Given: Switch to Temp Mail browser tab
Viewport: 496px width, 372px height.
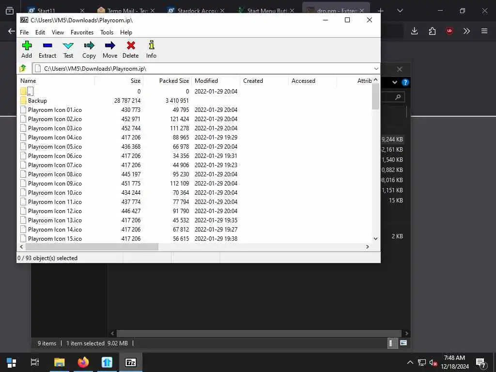Looking at the screenshot, I should click(x=126, y=11).
